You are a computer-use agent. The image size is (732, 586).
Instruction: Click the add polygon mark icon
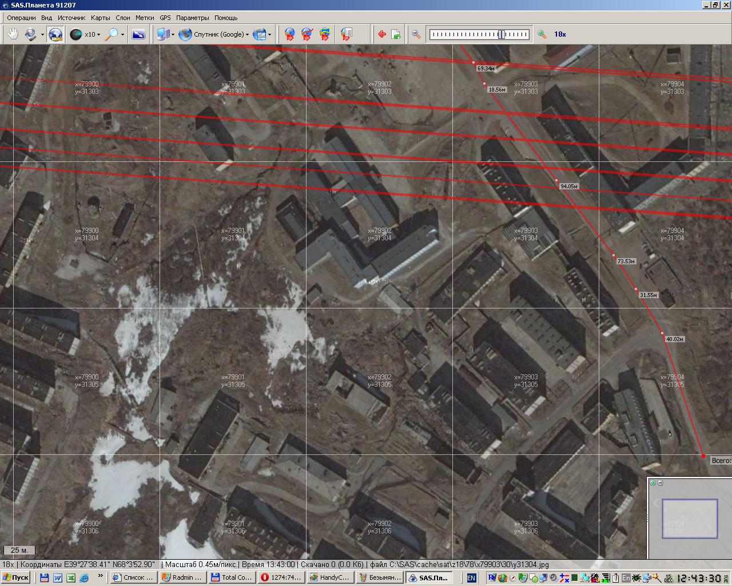325,34
